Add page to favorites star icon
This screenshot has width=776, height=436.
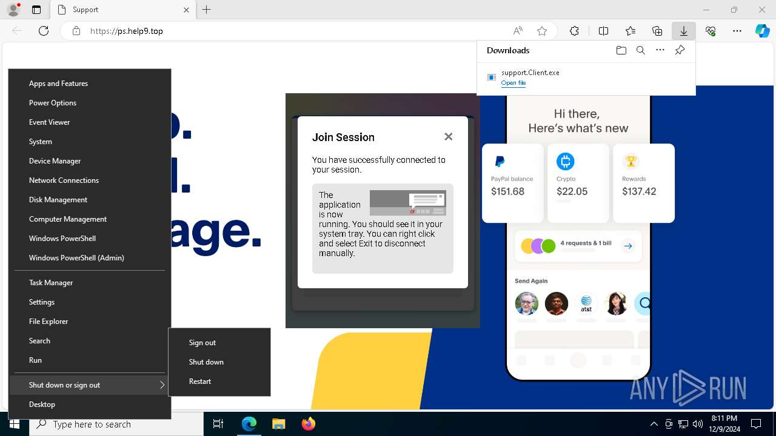point(542,31)
